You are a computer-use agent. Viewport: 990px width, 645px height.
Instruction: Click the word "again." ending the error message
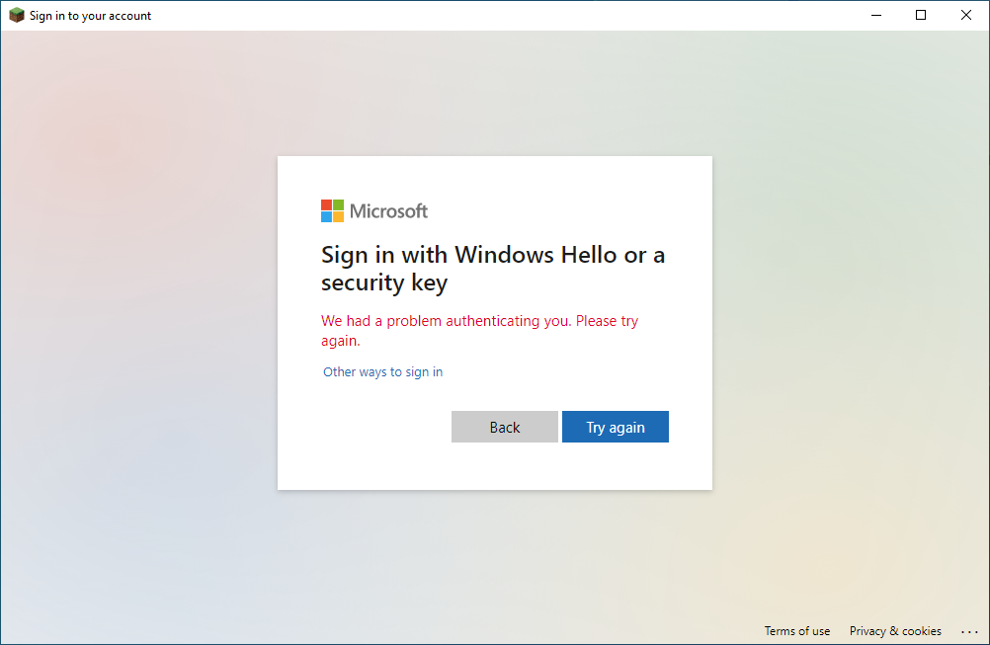[x=341, y=341]
